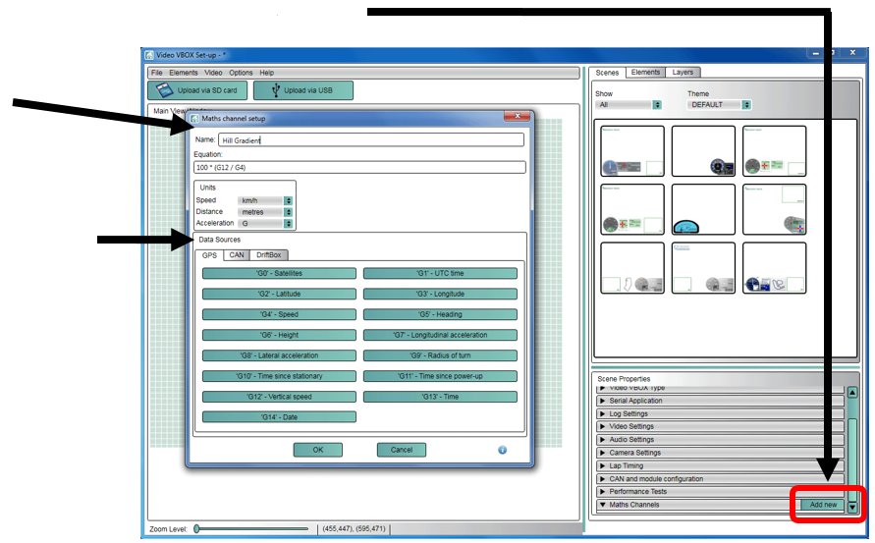Switch to the Elements tab in right panel
This screenshot has width=875, height=543.
pyautogui.click(x=645, y=72)
